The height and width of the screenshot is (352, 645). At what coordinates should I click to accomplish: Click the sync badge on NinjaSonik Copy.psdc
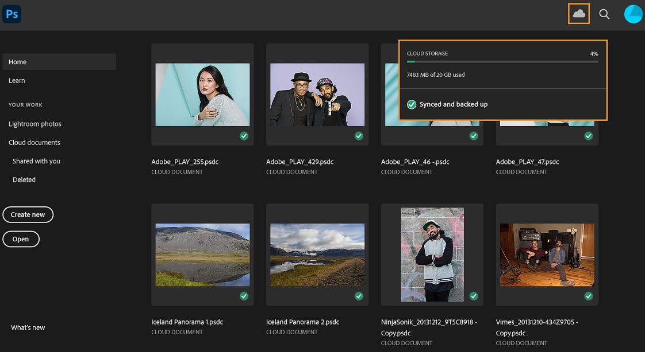[474, 296]
